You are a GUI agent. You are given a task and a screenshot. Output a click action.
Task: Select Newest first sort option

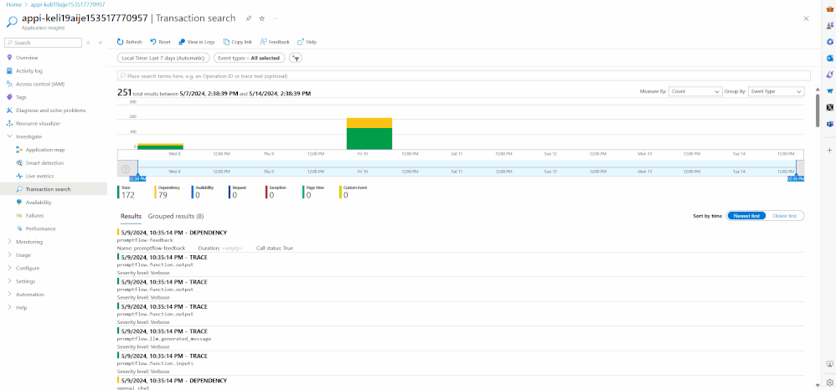(x=746, y=216)
